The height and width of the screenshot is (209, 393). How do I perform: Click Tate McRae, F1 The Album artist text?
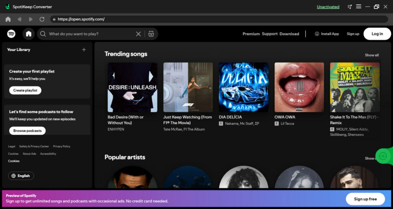(x=184, y=129)
